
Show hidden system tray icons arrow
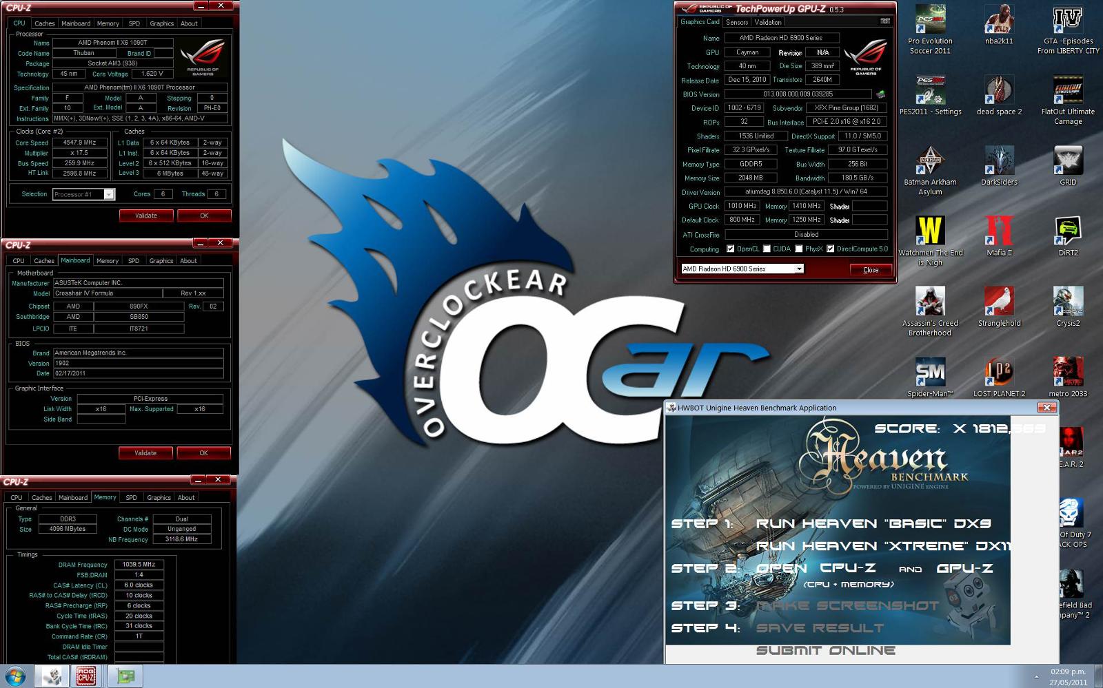point(1037,676)
